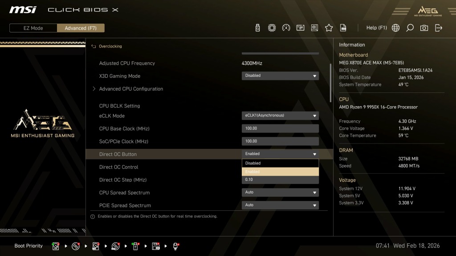This screenshot has width=456, height=256.
Task: Click AMD Ryzen 9 9950X processor text
Action: [x=379, y=107]
